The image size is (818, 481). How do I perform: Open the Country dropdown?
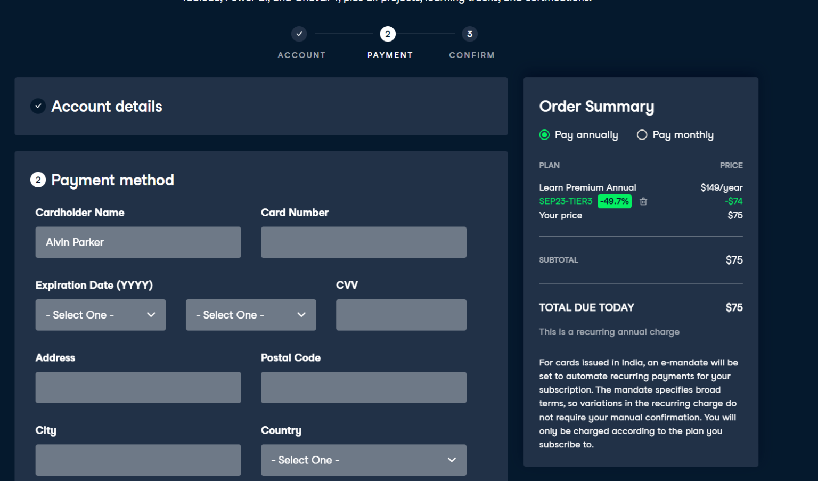pos(363,460)
